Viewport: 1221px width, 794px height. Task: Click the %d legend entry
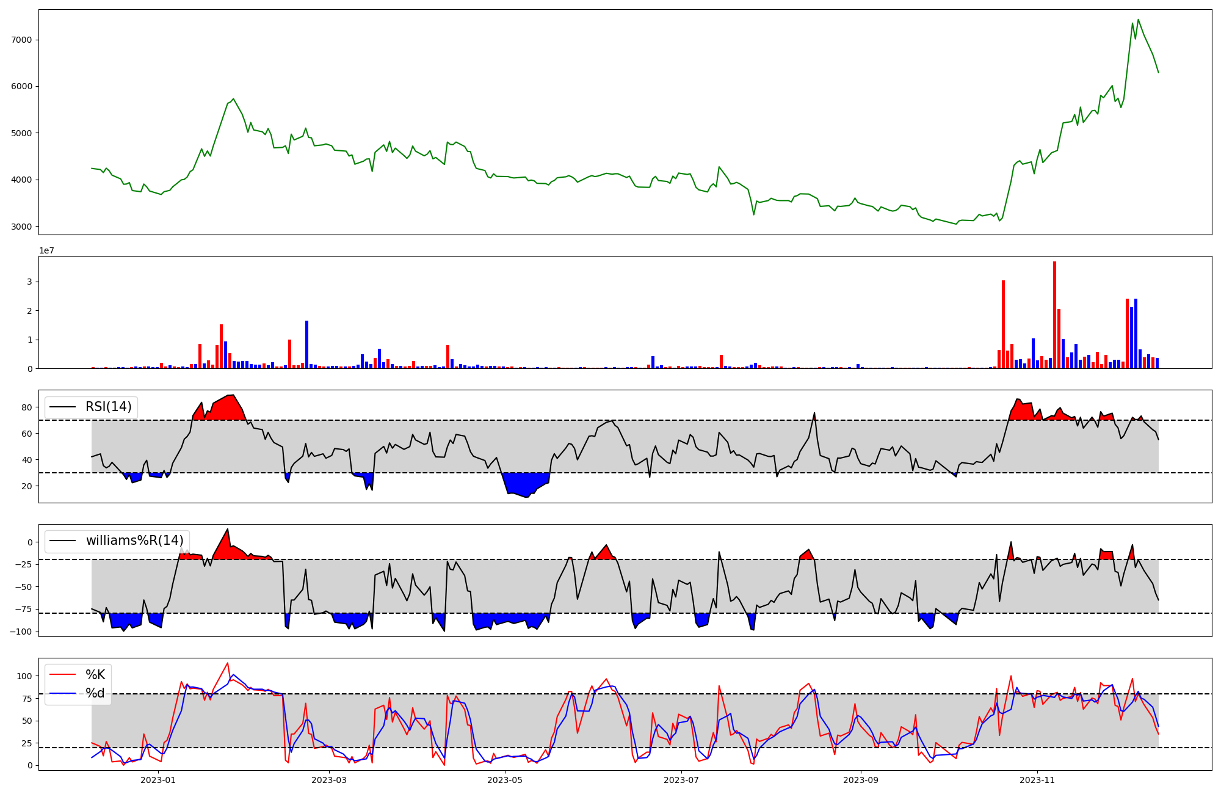[x=95, y=693]
